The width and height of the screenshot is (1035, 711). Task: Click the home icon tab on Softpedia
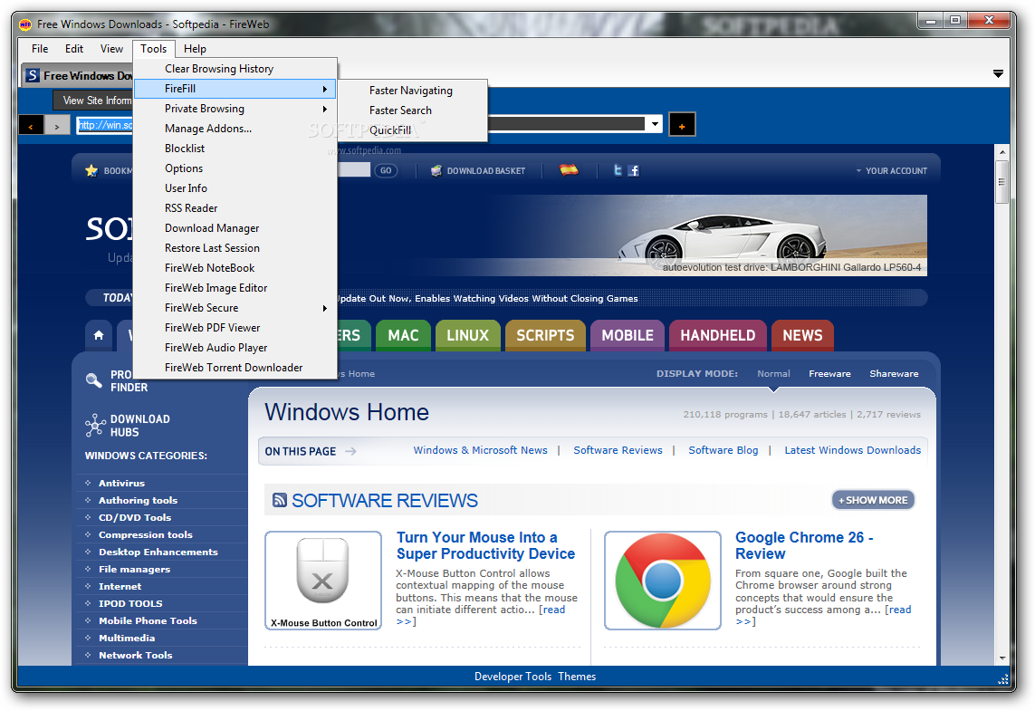point(99,335)
